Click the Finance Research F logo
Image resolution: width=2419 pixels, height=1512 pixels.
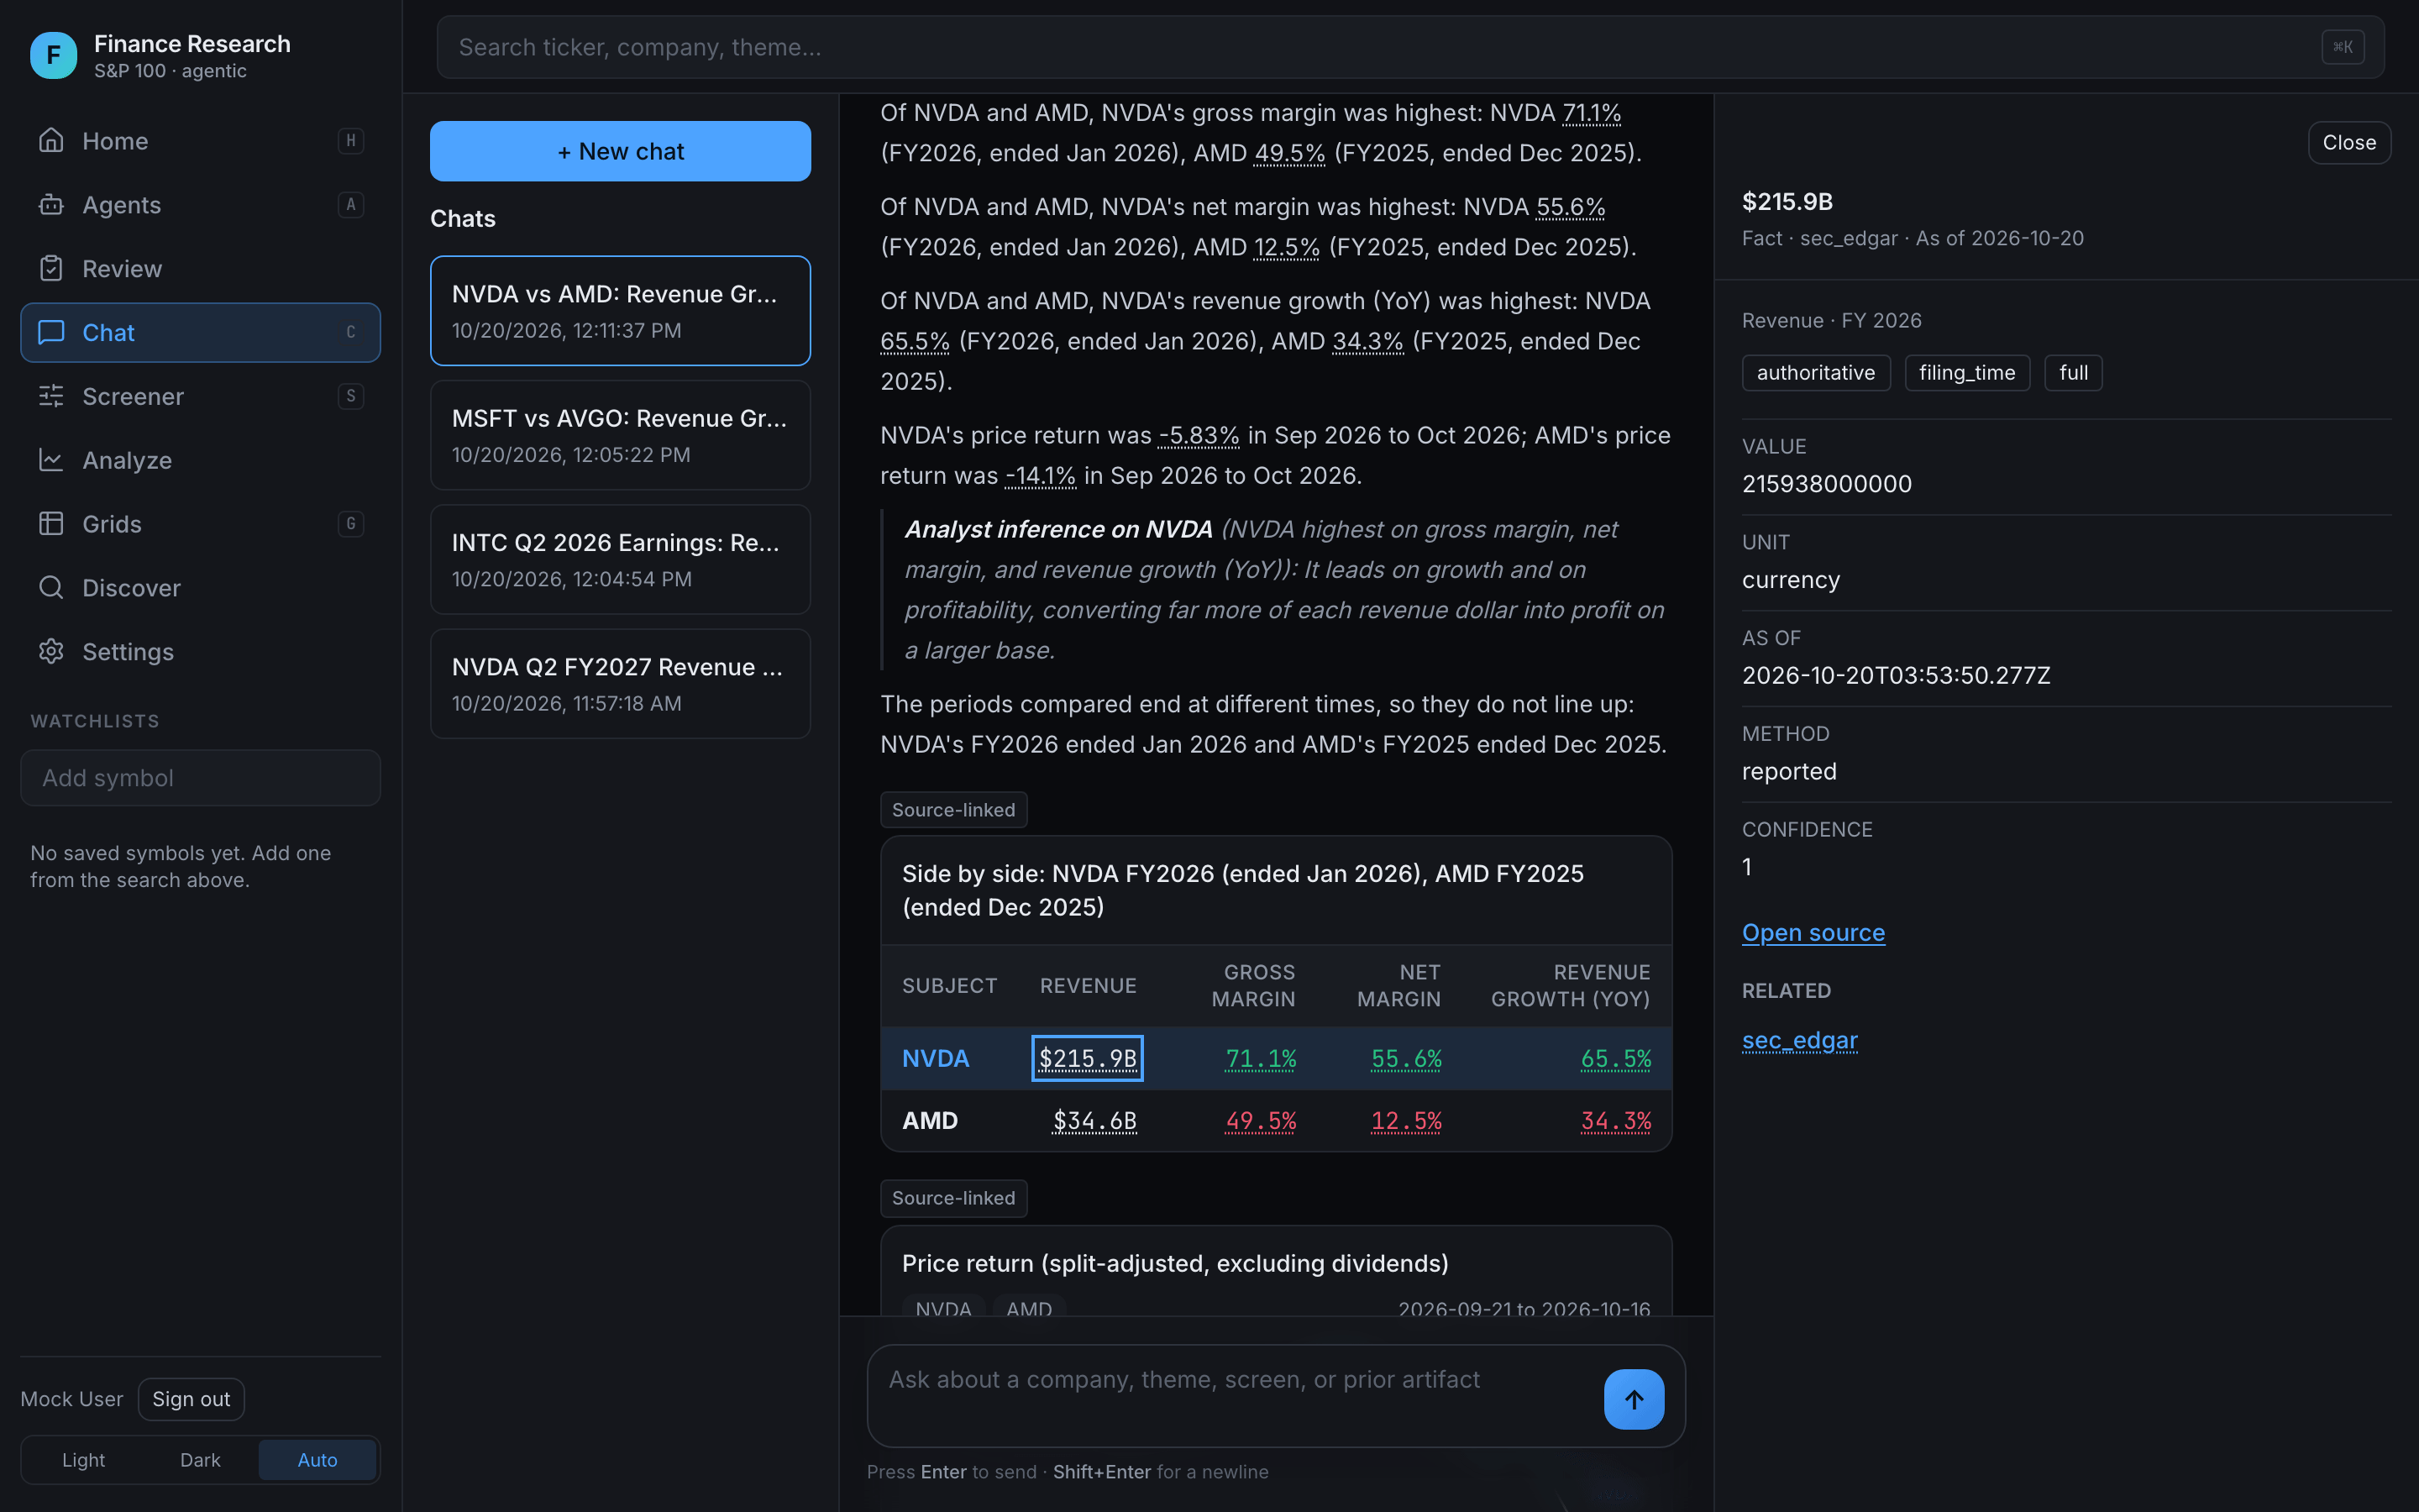pos(54,55)
